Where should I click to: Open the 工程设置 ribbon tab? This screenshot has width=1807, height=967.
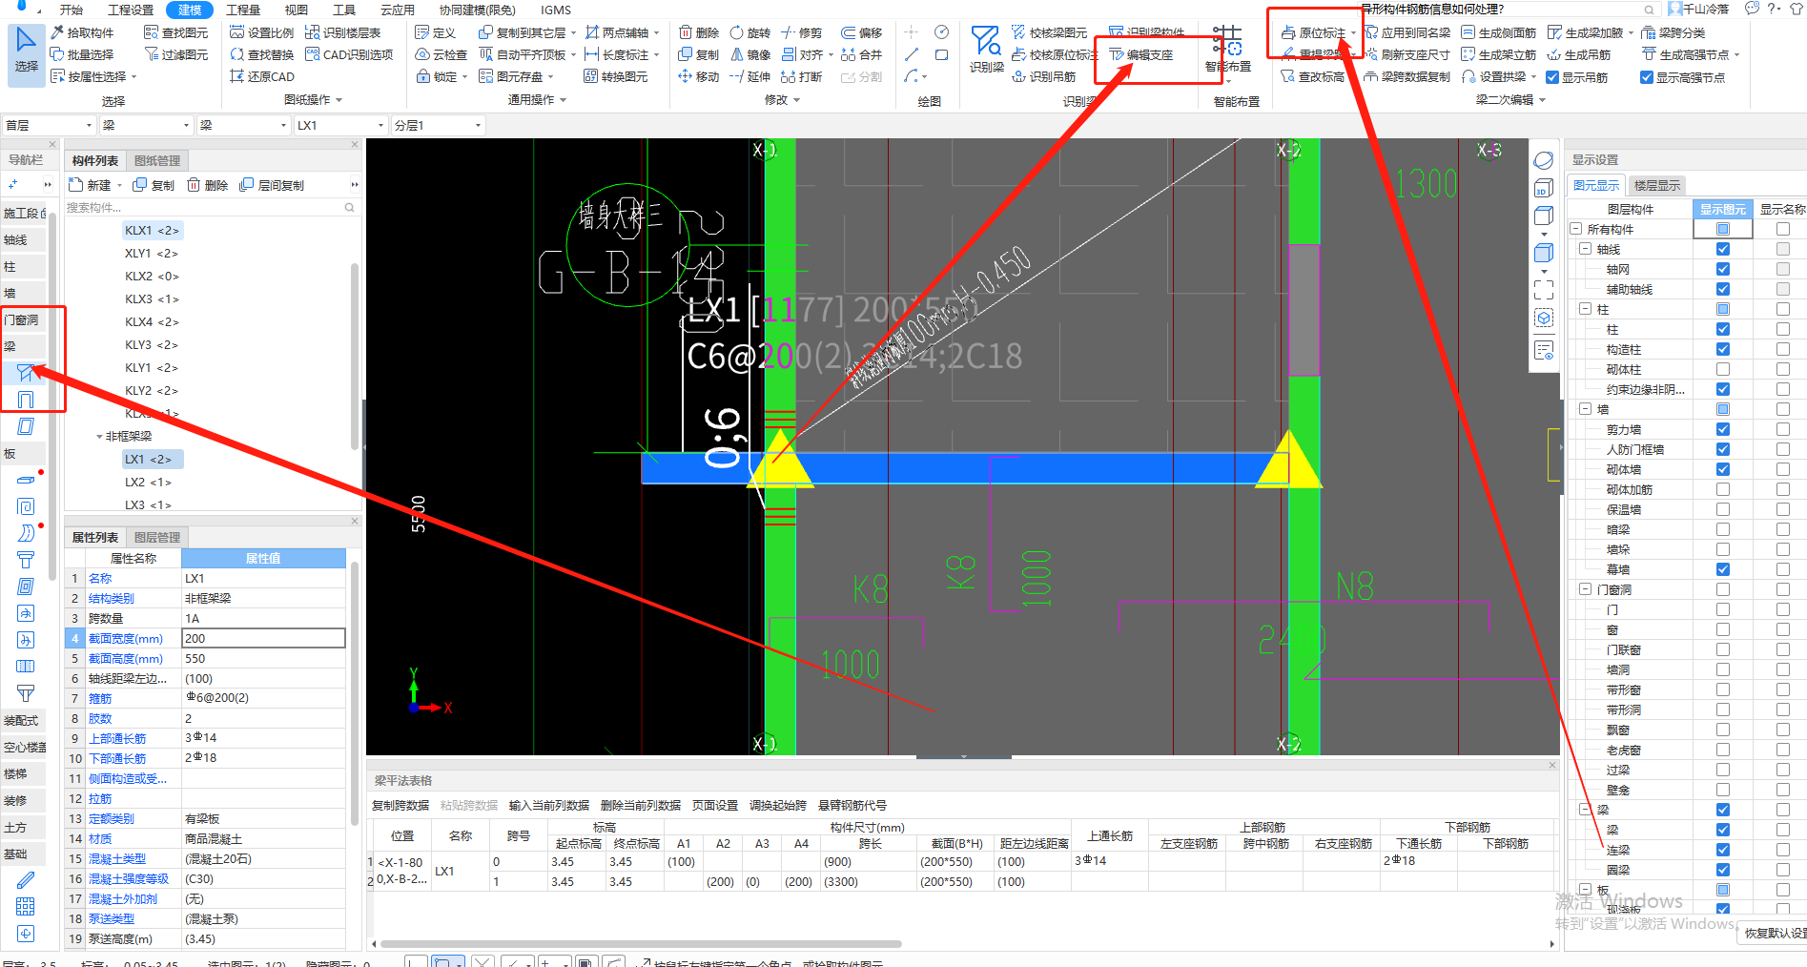tap(131, 10)
